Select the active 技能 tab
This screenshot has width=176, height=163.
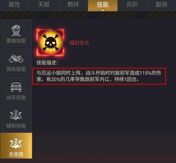click(103, 5)
